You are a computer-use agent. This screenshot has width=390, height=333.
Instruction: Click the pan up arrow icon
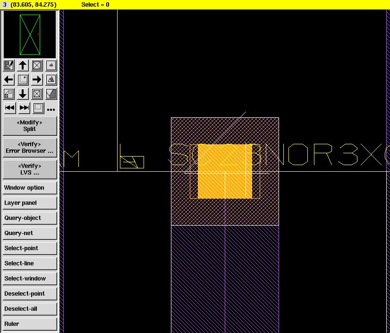(x=23, y=65)
